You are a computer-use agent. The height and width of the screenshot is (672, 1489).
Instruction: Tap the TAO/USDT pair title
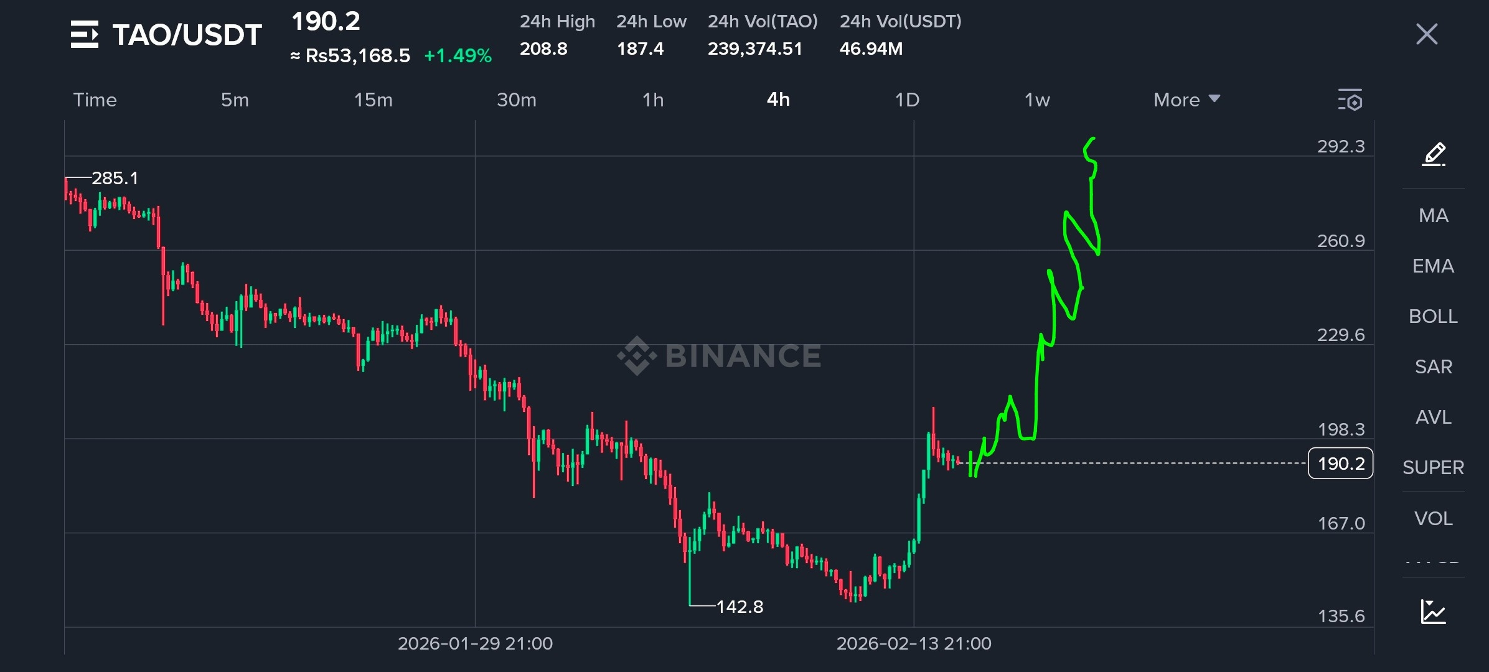187,35
